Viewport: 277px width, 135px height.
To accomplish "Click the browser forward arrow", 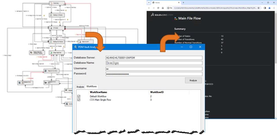I will click(154, 8).
